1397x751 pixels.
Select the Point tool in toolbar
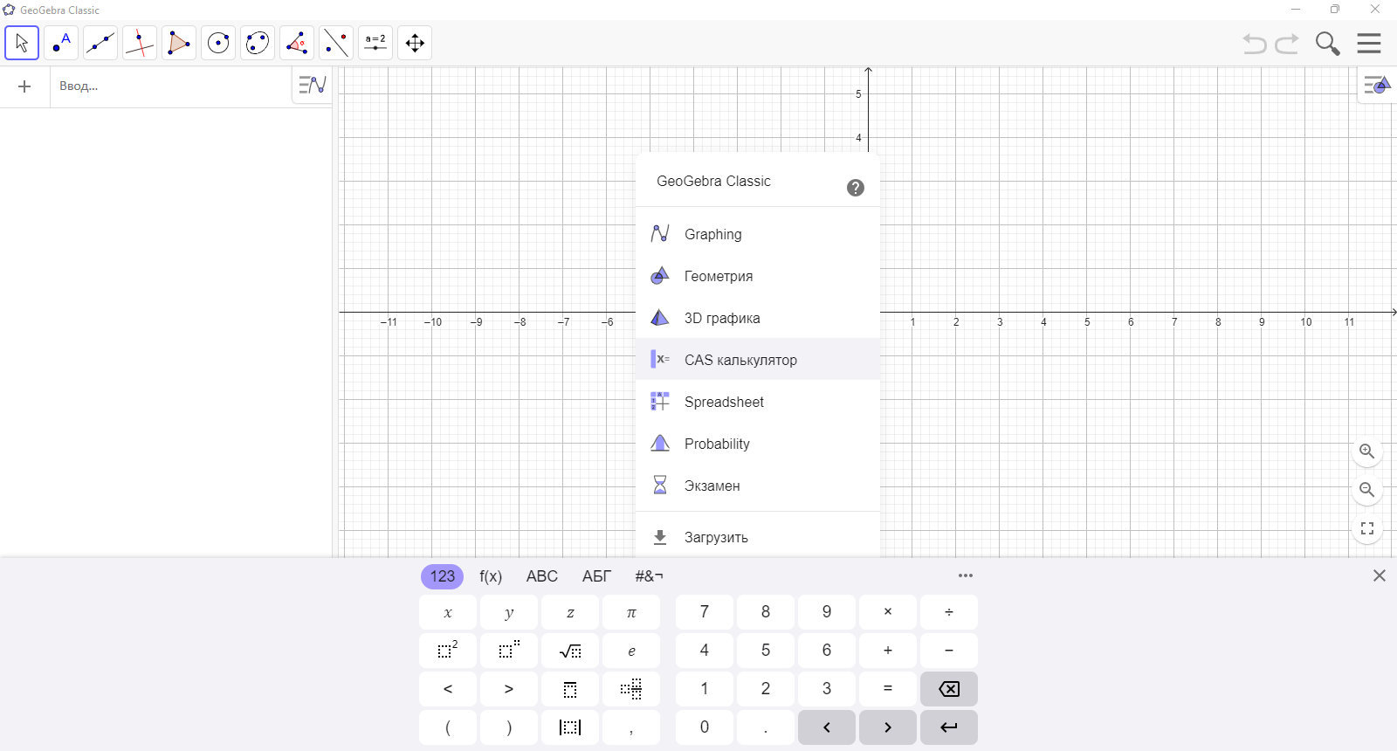[x=61, y=43]
